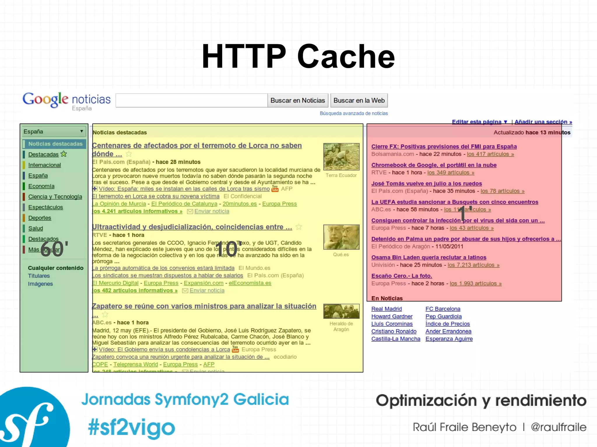Open FC Barcelona topic link
The width and height of the screenshot is (597, 447).
pos(443,309)
